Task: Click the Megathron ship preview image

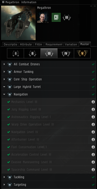Action: (x=18, y=23)
